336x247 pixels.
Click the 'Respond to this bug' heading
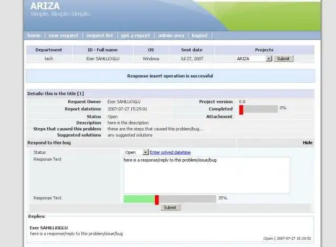tap(49, 143)
